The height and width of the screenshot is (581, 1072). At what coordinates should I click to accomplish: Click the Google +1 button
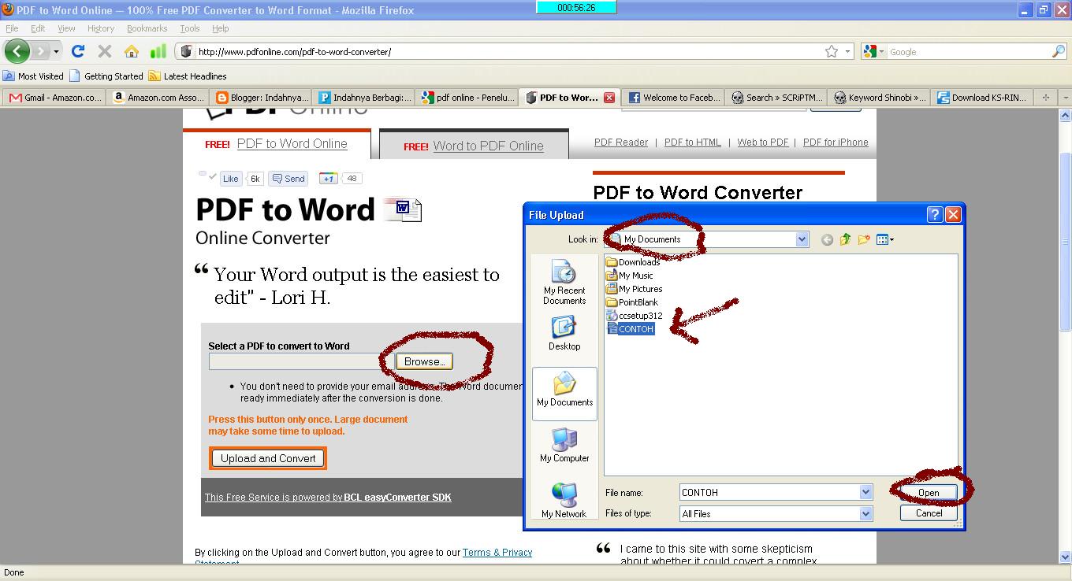[329, 179]
